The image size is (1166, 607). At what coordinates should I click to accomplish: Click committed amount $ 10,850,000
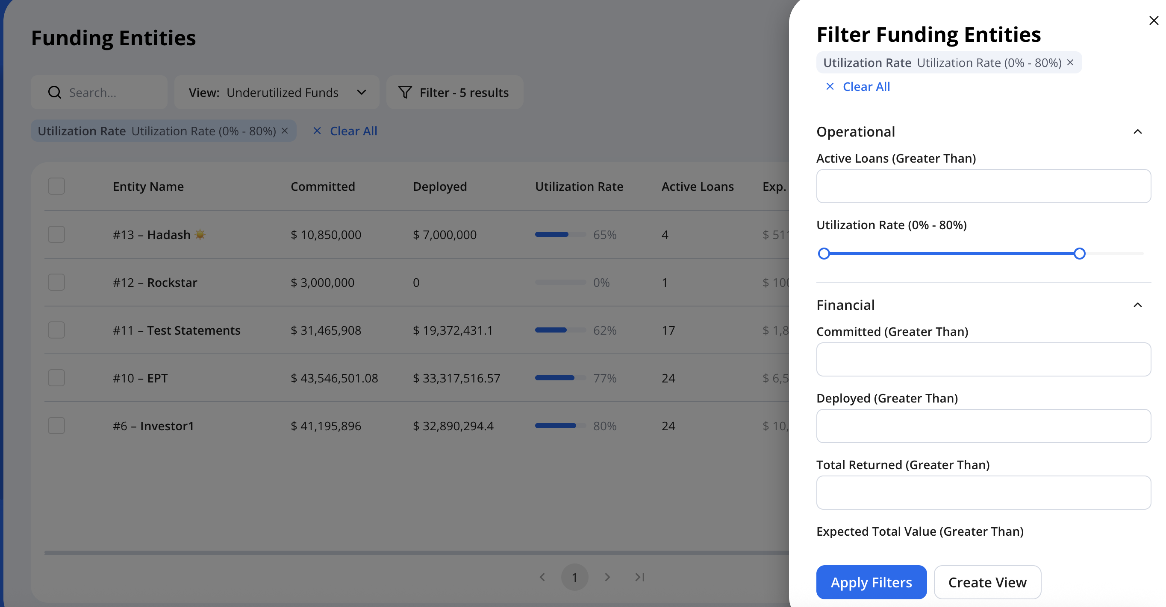[x=326, y=235]
